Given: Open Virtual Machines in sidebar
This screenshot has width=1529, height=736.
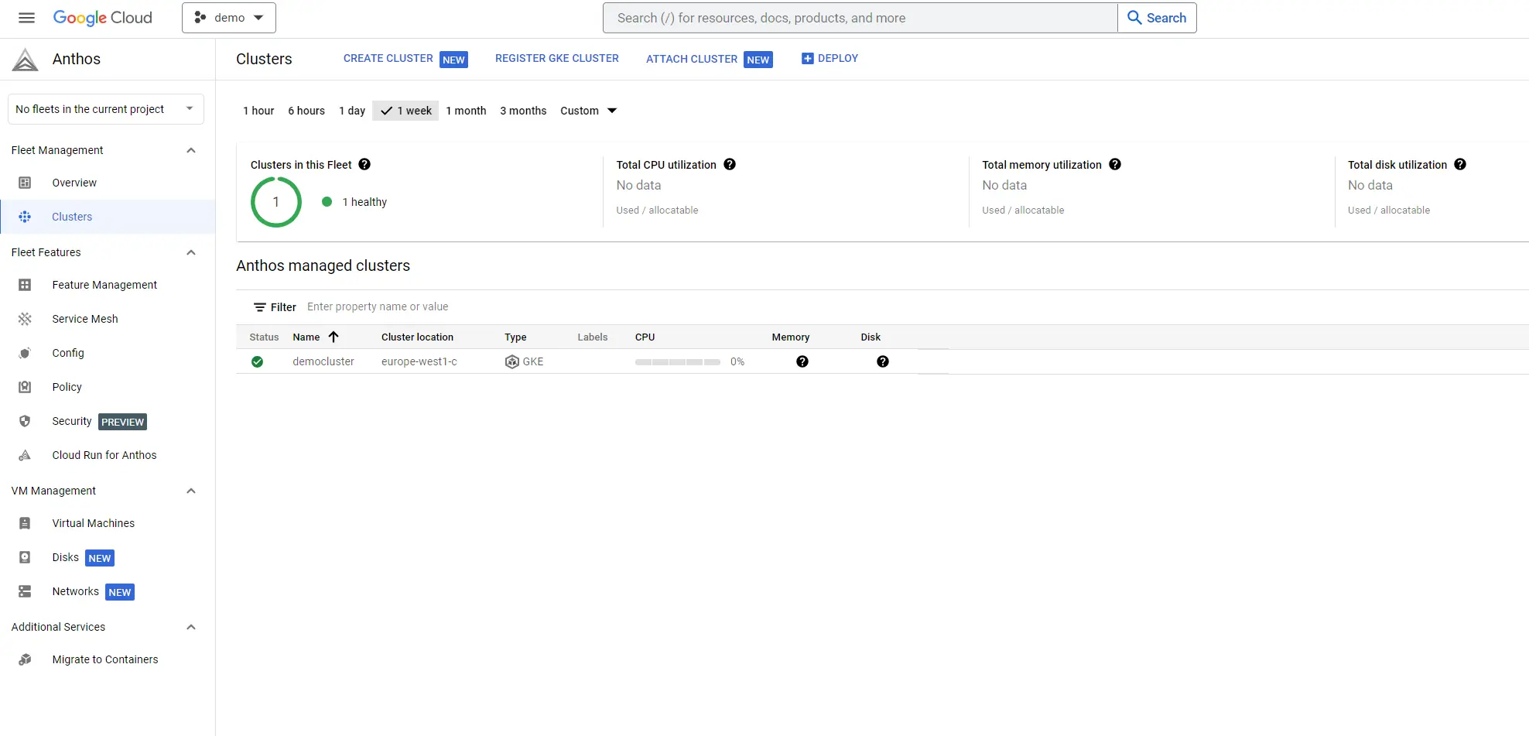Looking at the screenshot, I should point(93,523).
